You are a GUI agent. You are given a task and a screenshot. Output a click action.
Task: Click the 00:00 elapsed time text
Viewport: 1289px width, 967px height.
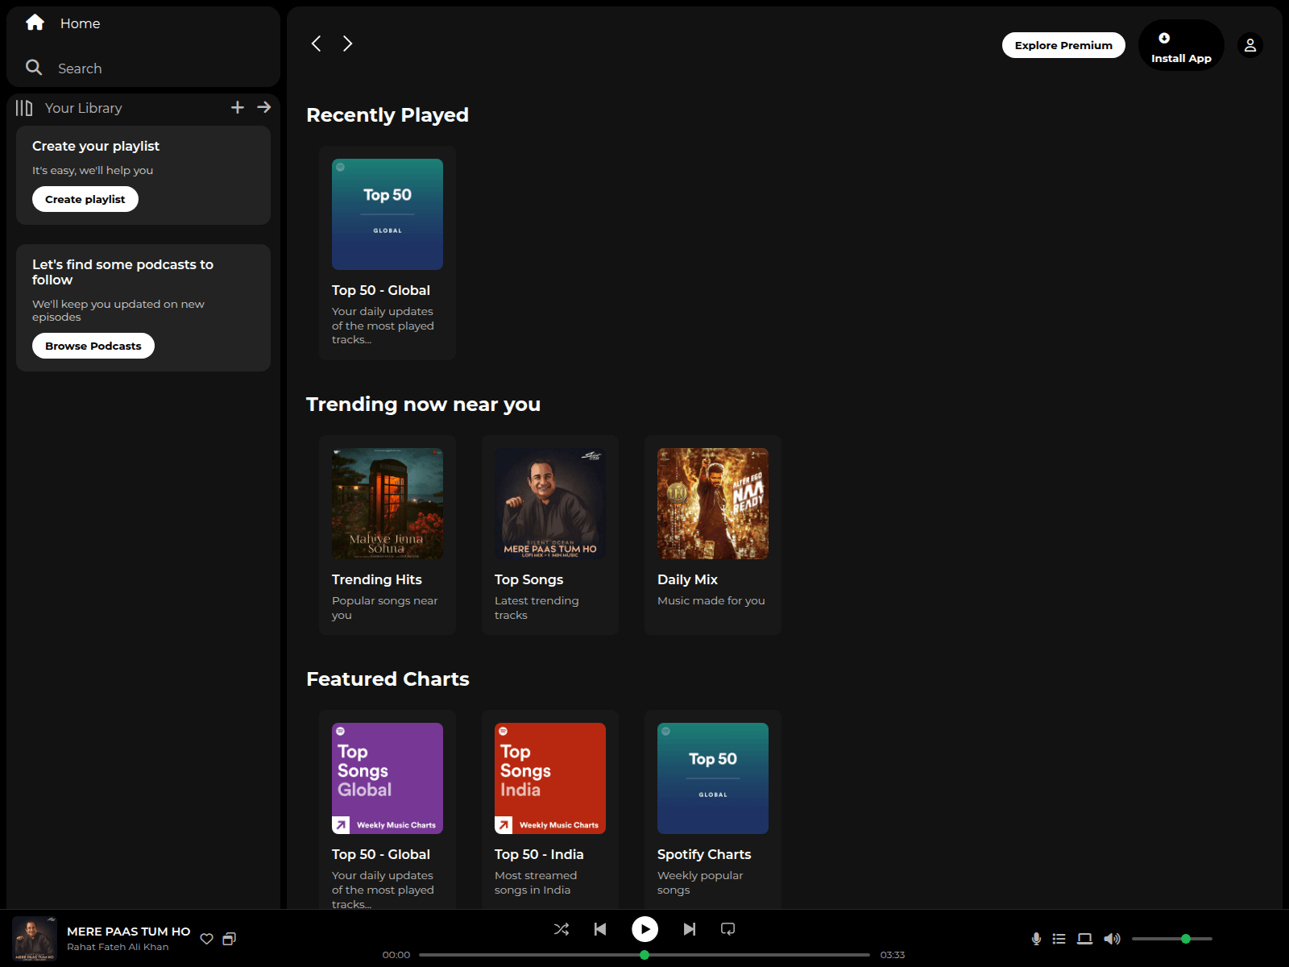click(x=396, y=955)
